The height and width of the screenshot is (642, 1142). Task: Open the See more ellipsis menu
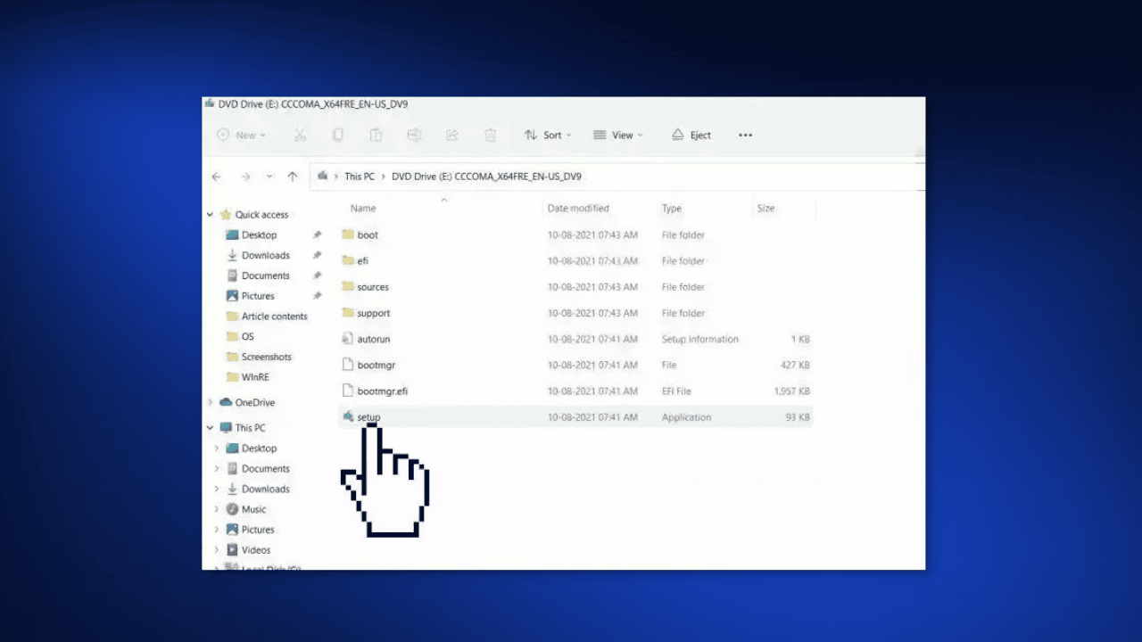(x=746, y=136)
